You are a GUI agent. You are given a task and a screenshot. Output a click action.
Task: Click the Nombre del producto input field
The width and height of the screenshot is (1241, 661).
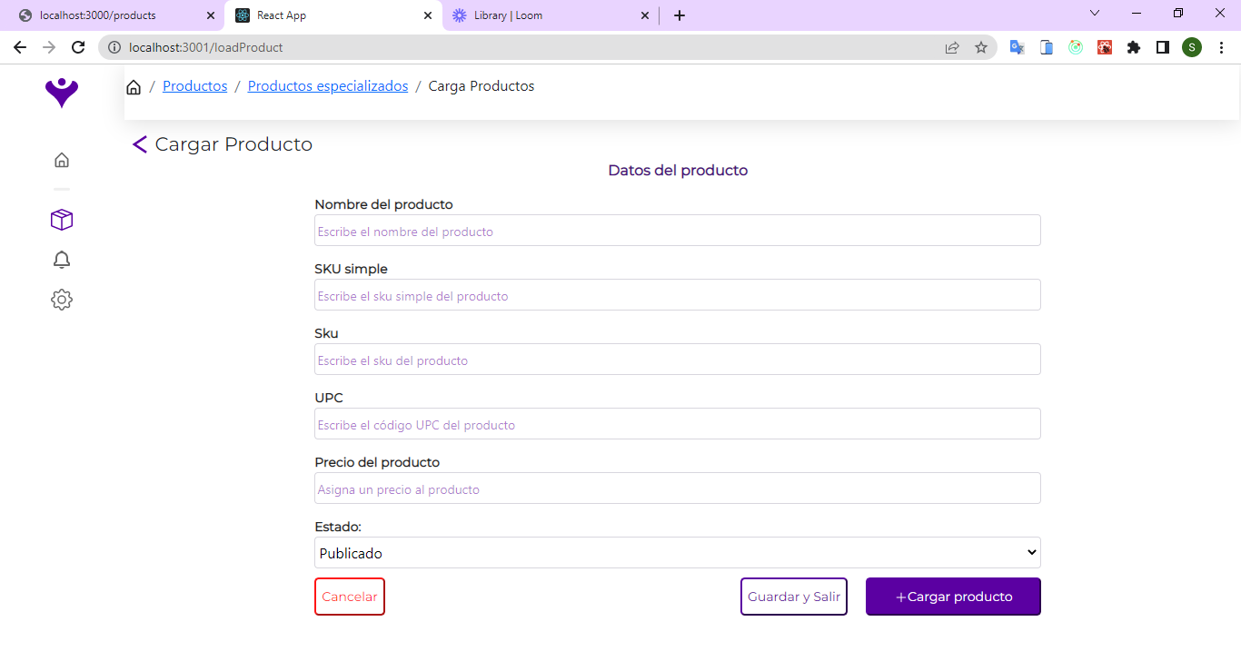coord(677,230)
